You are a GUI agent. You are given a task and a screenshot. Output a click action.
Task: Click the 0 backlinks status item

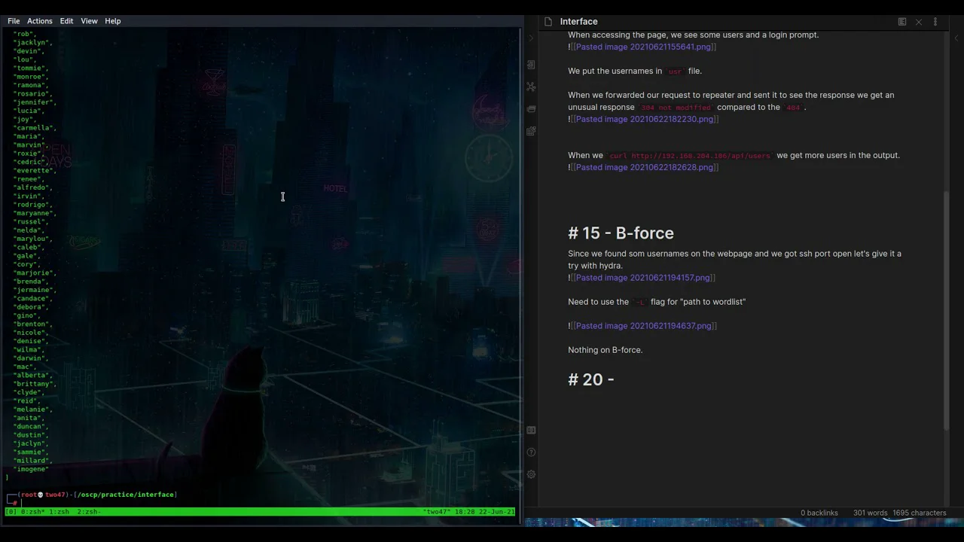[x=819, y=513]
